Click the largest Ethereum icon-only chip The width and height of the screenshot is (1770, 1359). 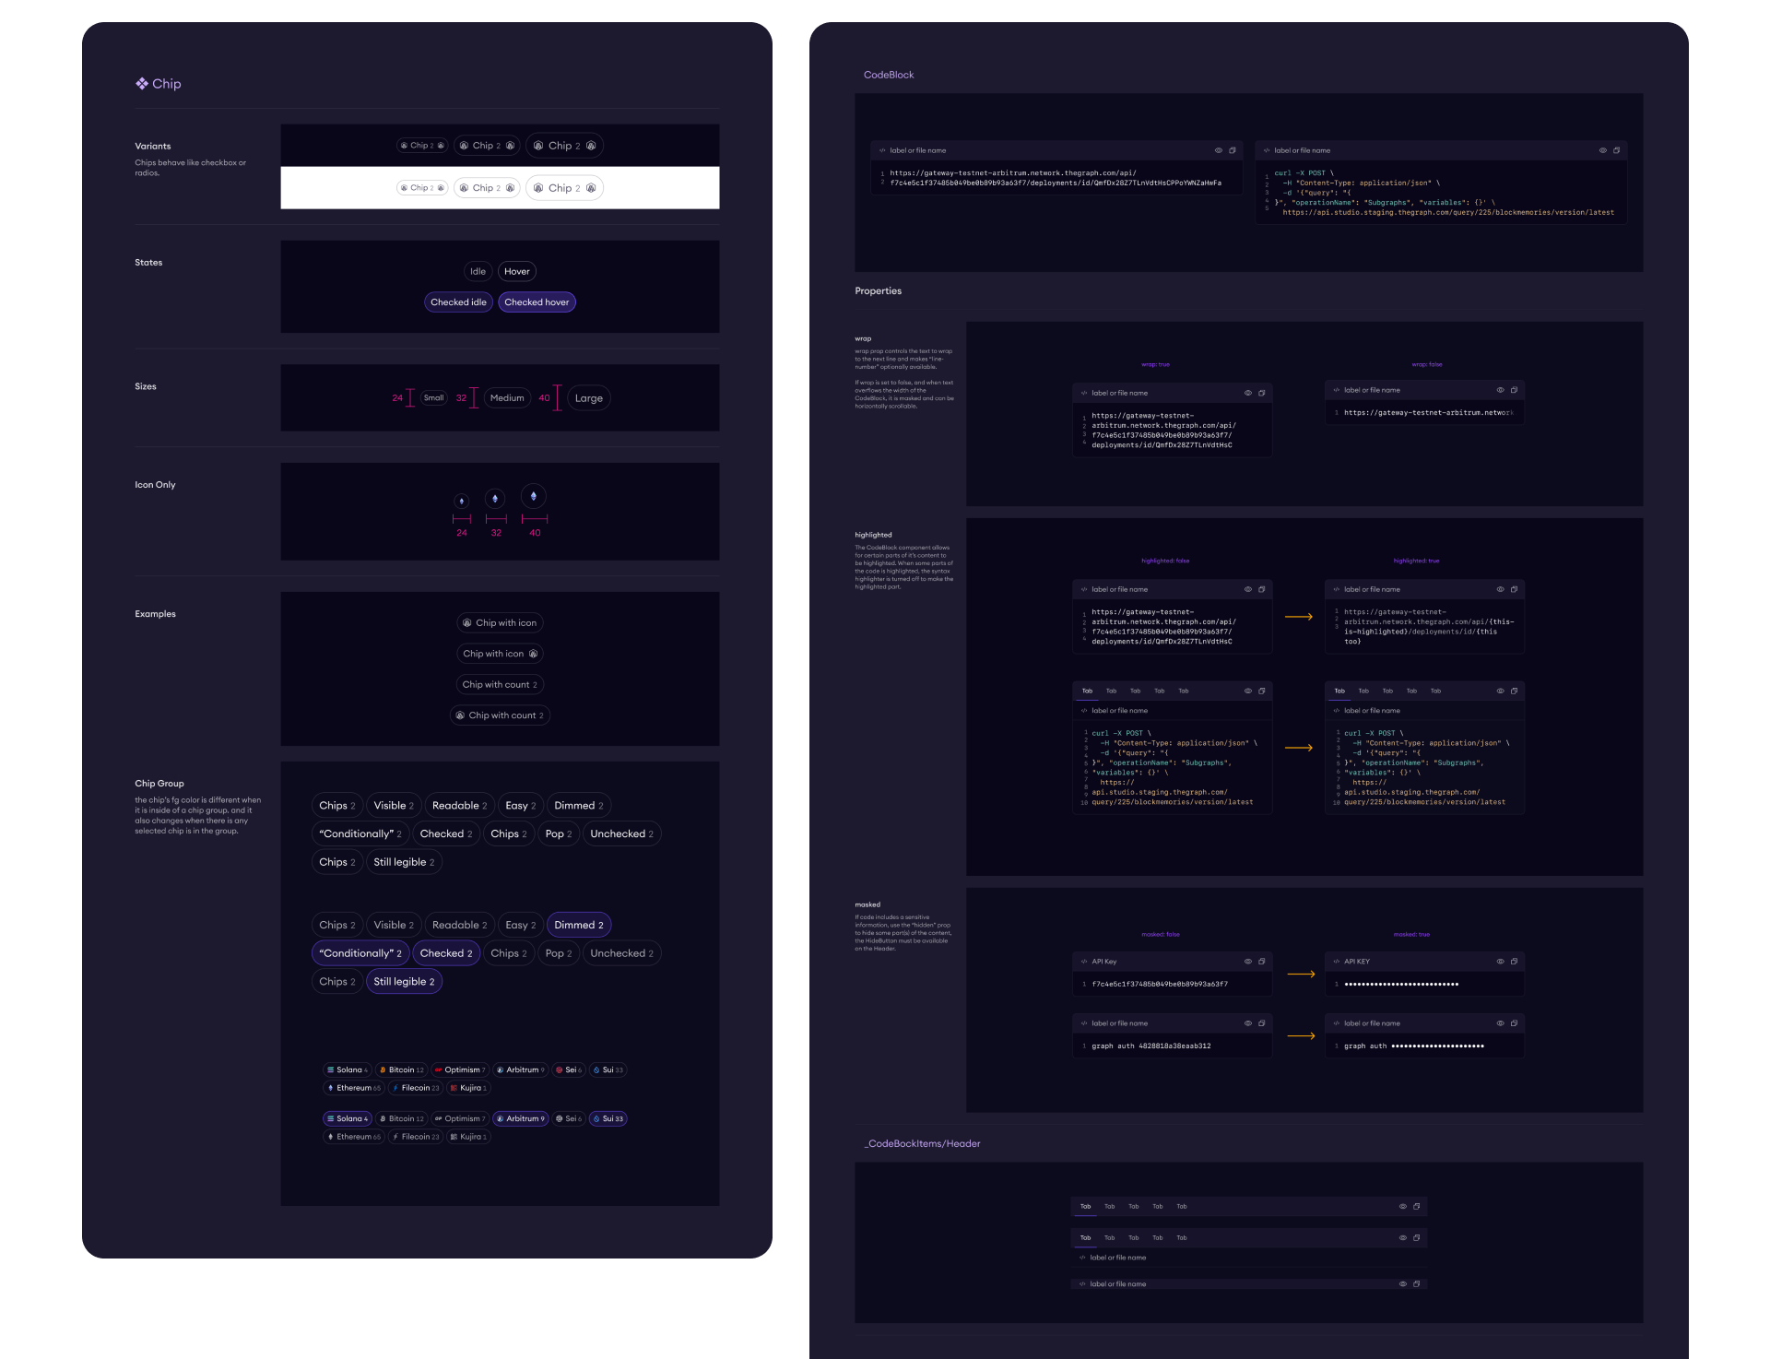click(533, 496)
